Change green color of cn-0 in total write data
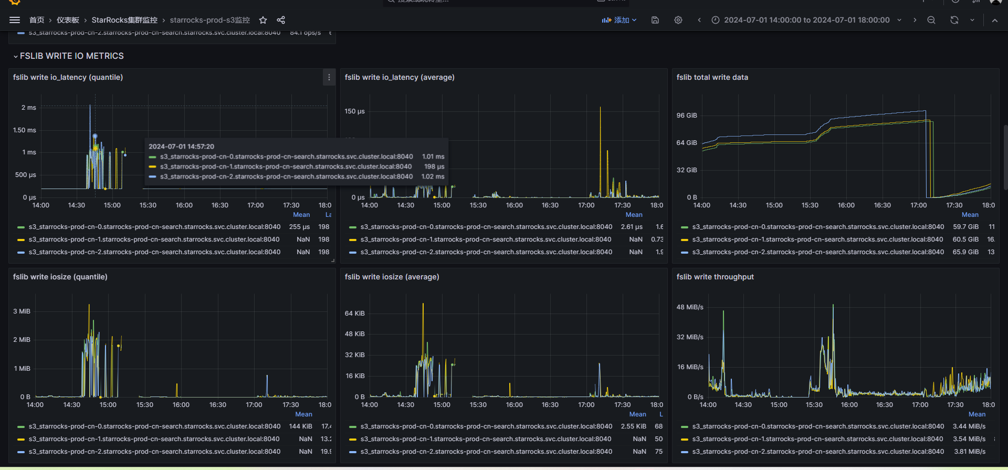 [x=685, y=227]
